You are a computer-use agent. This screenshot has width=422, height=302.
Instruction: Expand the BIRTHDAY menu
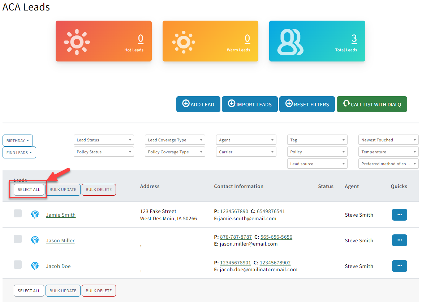17,140
